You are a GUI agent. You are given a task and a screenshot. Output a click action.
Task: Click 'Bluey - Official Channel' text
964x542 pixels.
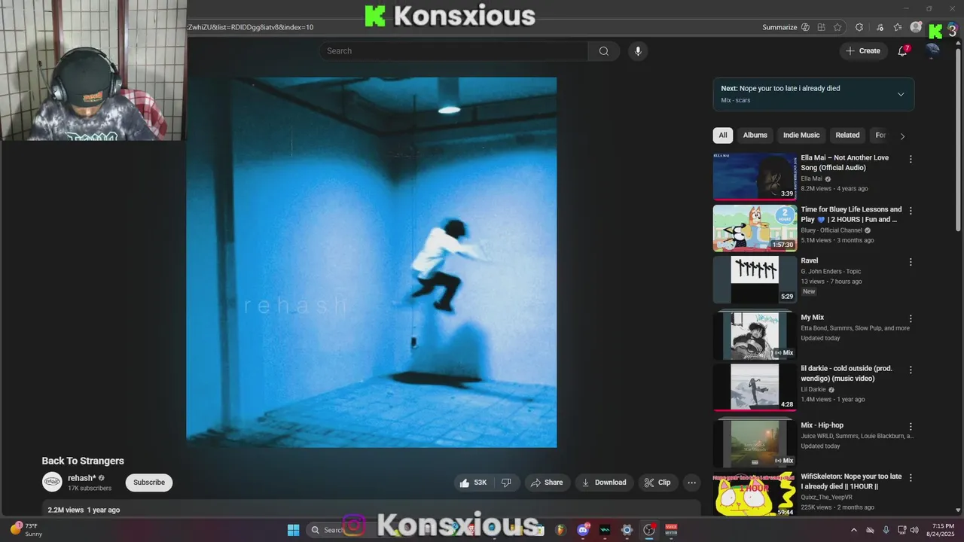(831, 230)
